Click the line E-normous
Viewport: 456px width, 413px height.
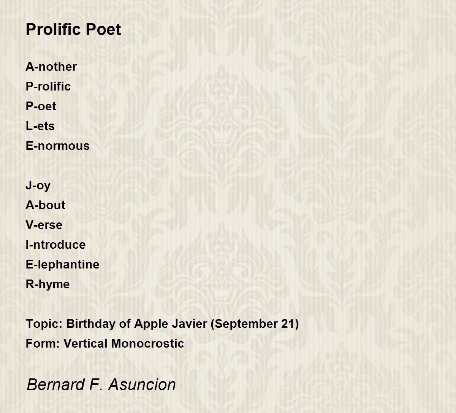click(x=58, y=146)
